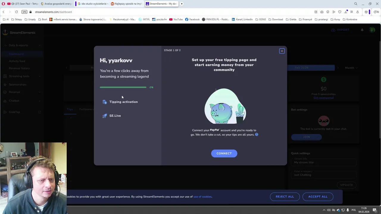Open the YouTube bookmark

coord(176,19)
